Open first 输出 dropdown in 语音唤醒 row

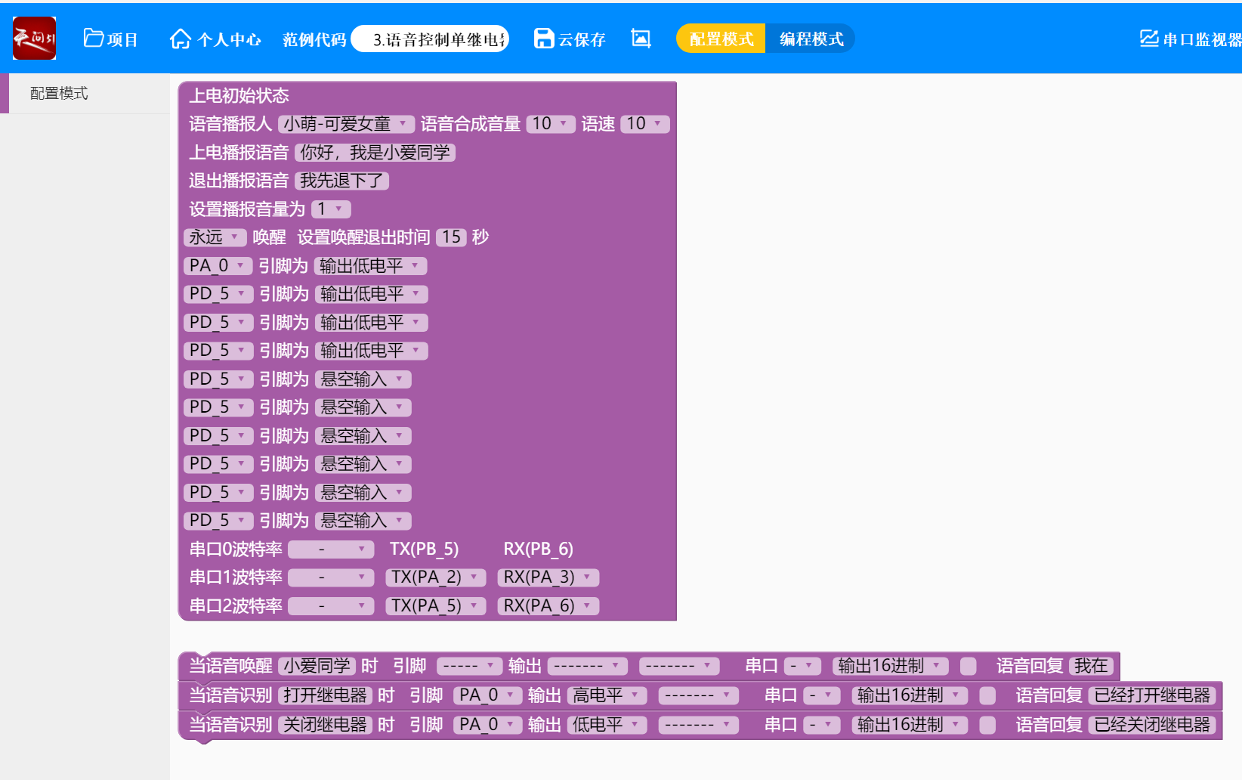coord(588,666)
